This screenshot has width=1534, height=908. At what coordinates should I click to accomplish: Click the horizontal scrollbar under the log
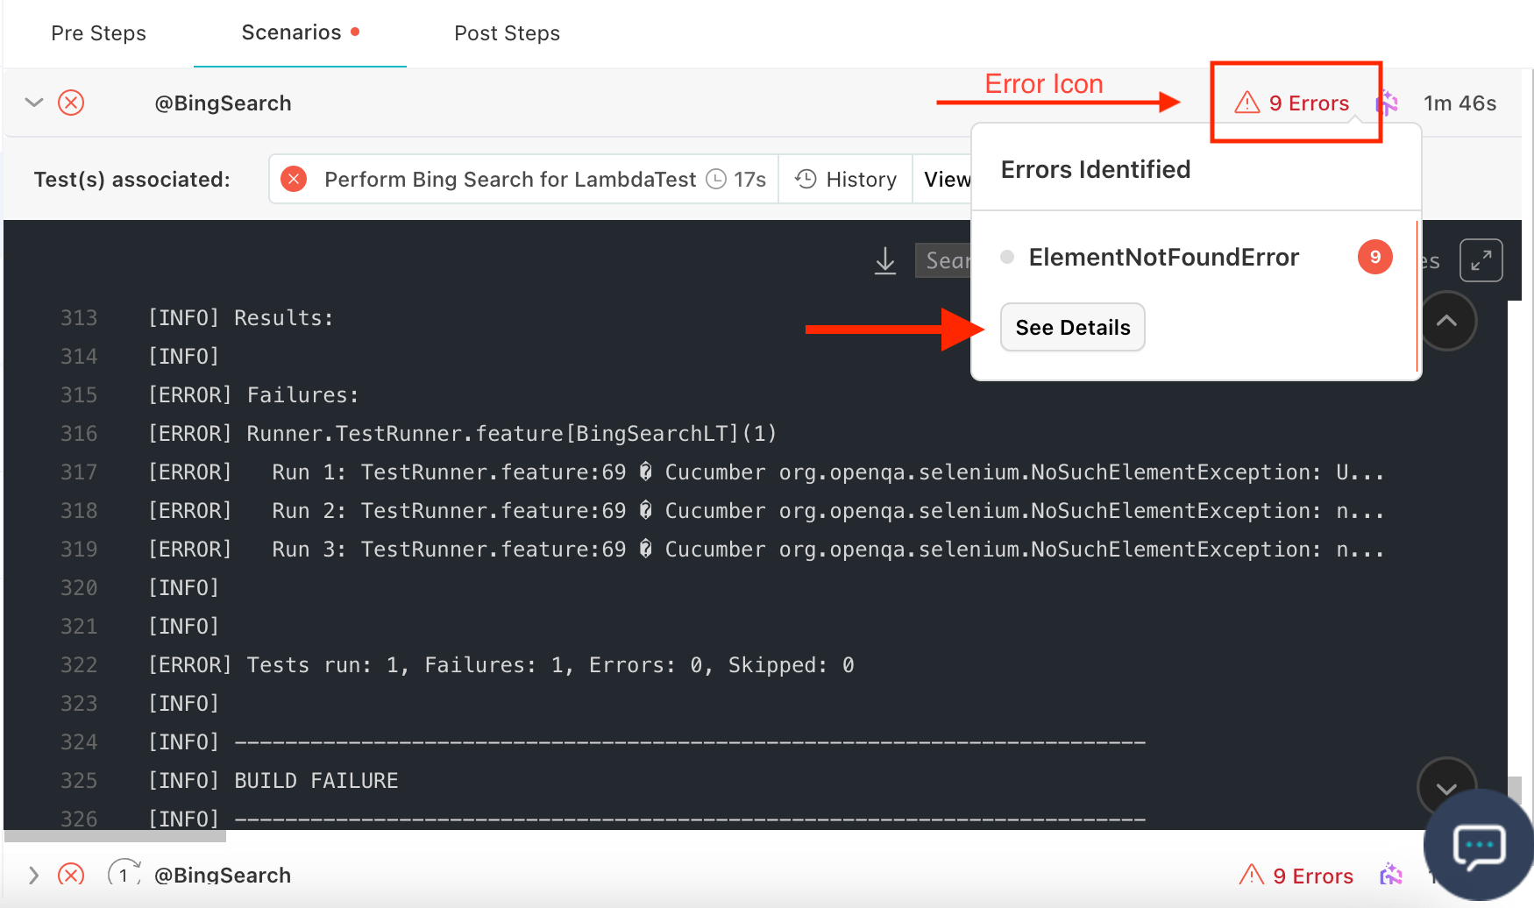pyautogui.click(x=115, y=837)
